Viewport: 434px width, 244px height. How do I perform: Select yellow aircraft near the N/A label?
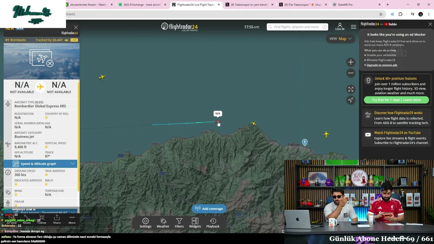(x=254, y=124)
